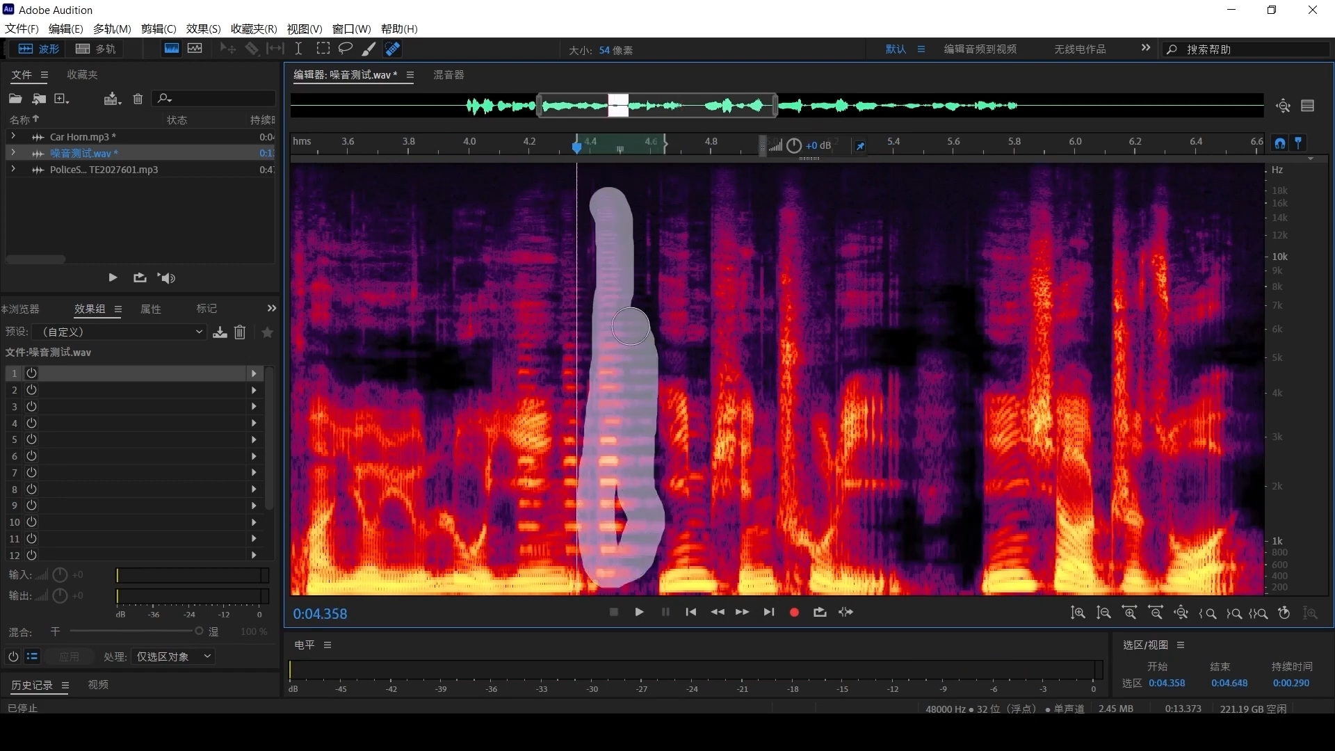Open the 效果(S) menu

(203, 29)
